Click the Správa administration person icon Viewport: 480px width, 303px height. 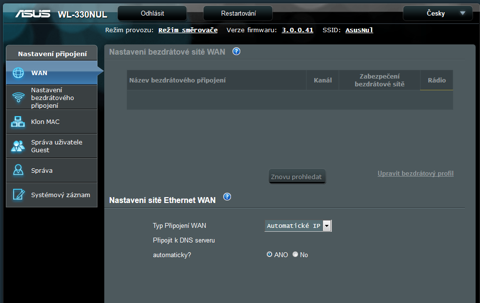tap(18, 170)
